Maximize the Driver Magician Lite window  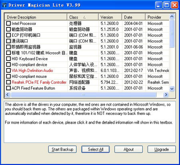[x=167, y=5]
